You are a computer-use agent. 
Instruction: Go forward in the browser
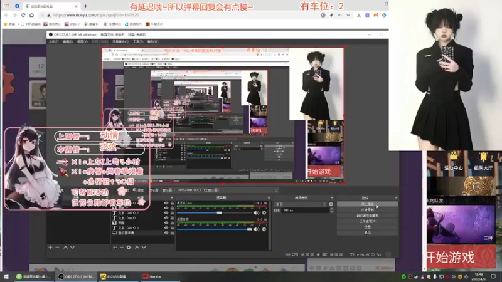tap(14, 15)
